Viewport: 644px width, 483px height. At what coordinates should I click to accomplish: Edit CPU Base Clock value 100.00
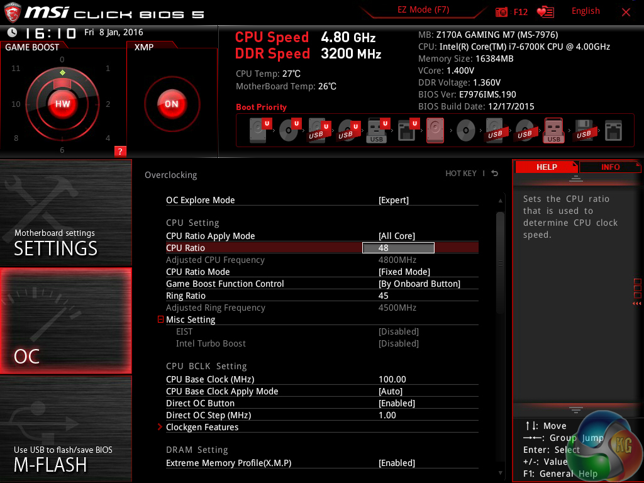tap(392, 379)
